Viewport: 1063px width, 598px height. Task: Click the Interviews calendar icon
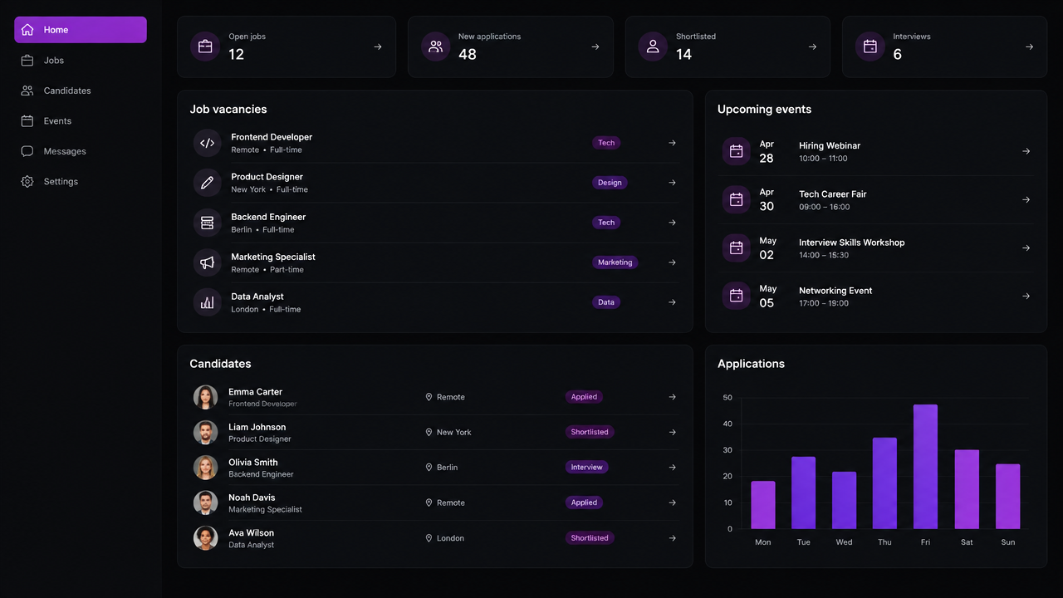point(870,47)
